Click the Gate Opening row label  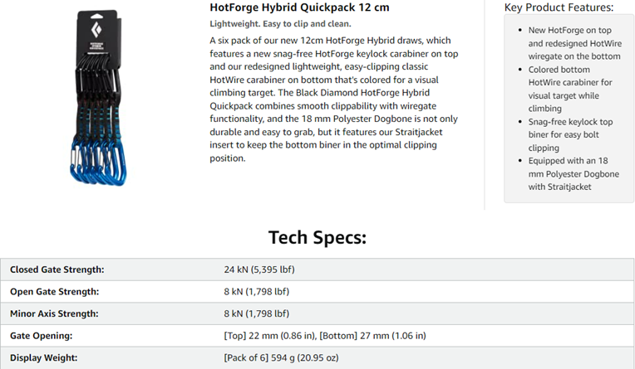[x=42, y=336]
